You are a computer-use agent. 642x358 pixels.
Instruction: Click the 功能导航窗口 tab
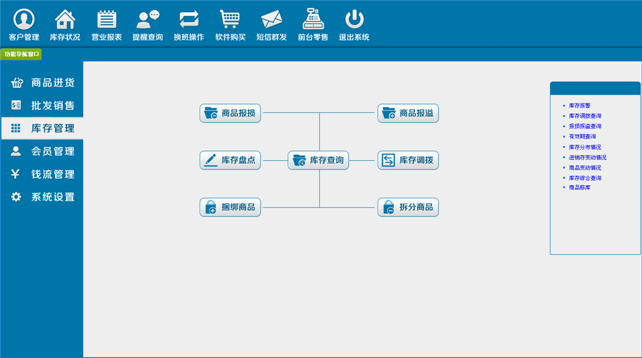point(21,55)
